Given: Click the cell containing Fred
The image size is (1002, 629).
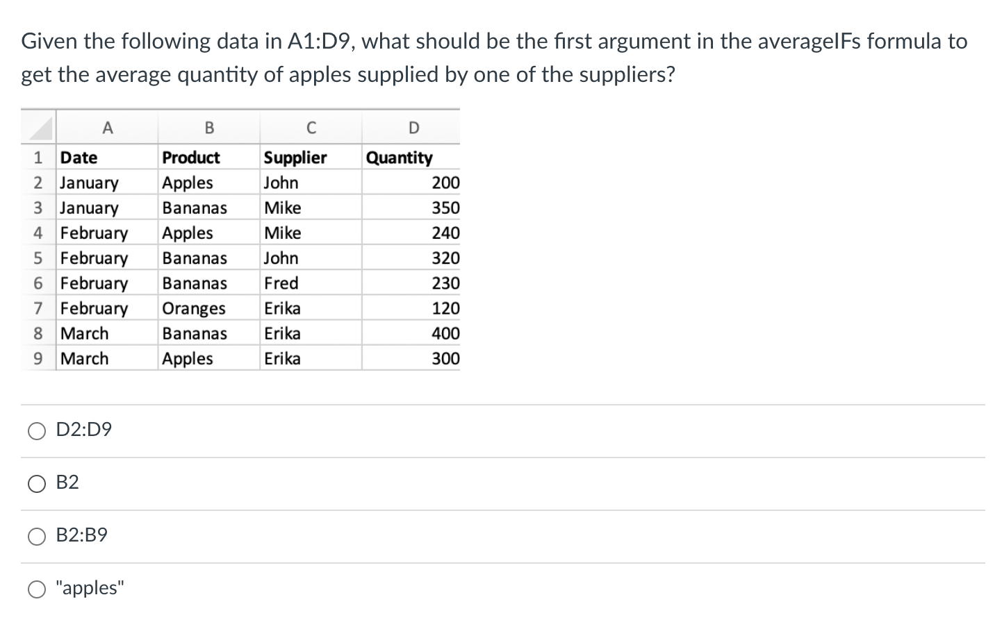Looking at the screenshot, I should [311, 283].
